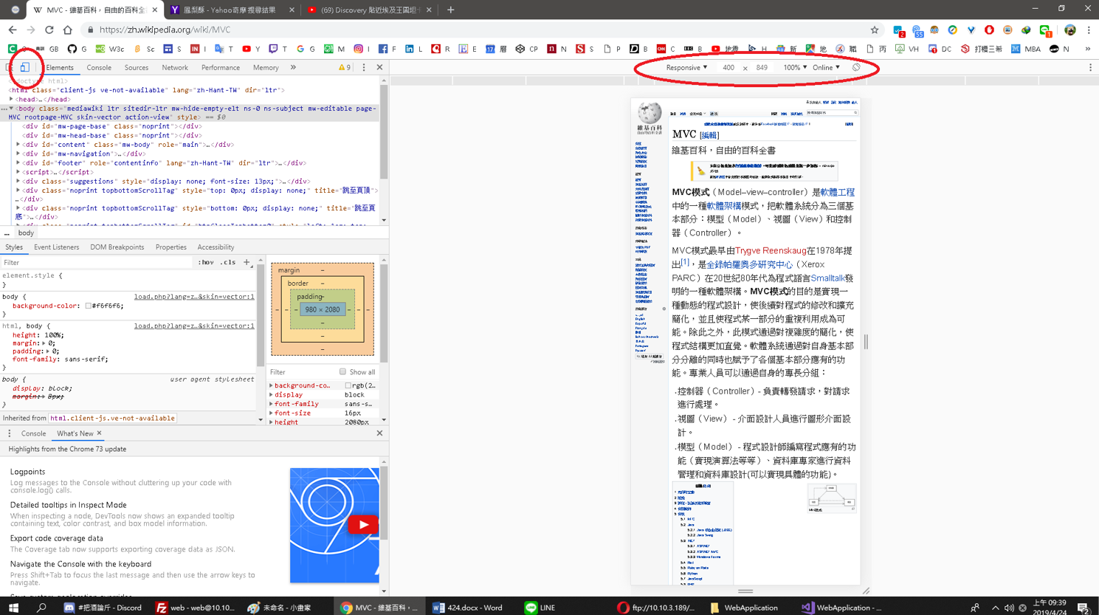Screen dimensions: 1099x615
Task: Open the DevTools customize three-dot menu
Action: [364, 67]
